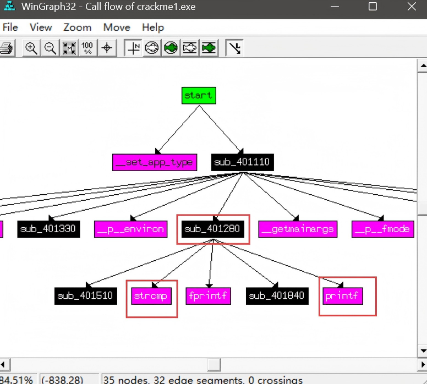
Task: Click the horizontal scrollbar thumb
Action: [214, 365]
